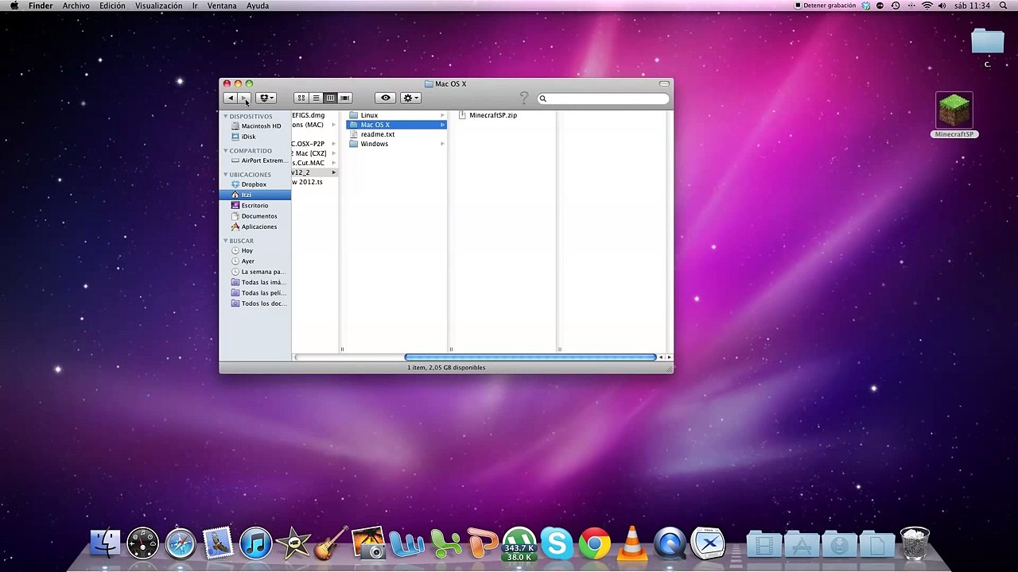This screenshot has width=1018, height=572.
Task: Switch Finder to Cover Flow view
Action: (x=344, y=98)
